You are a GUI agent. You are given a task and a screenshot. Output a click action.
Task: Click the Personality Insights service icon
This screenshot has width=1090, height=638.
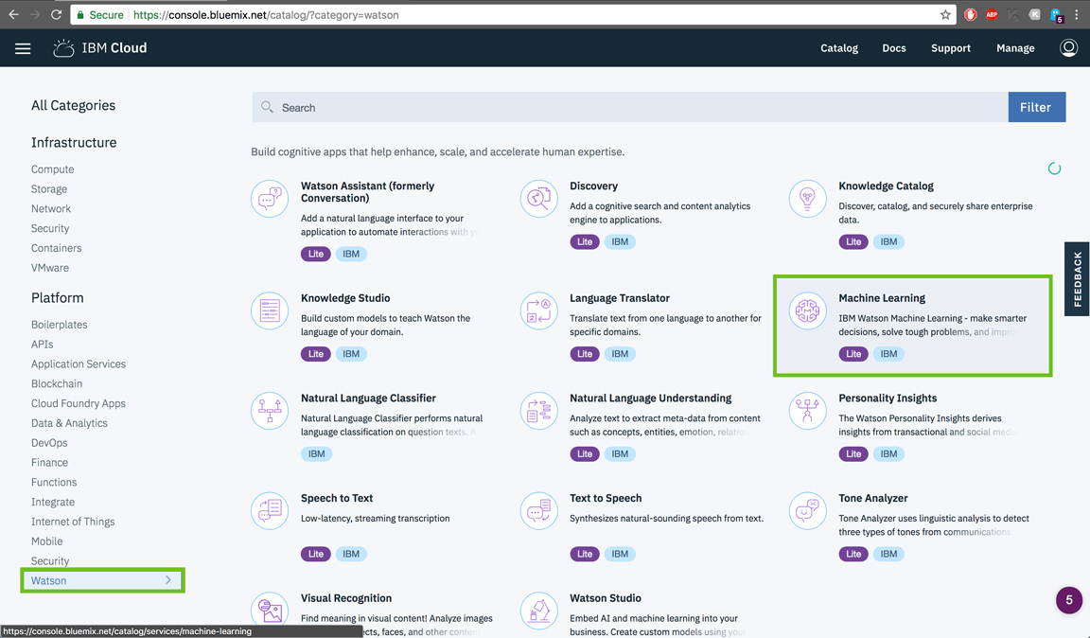coord(808,411)
